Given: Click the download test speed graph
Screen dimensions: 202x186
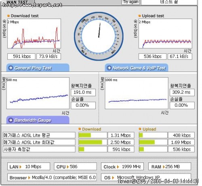Looking at the screenshot, I should coord(34,34).
